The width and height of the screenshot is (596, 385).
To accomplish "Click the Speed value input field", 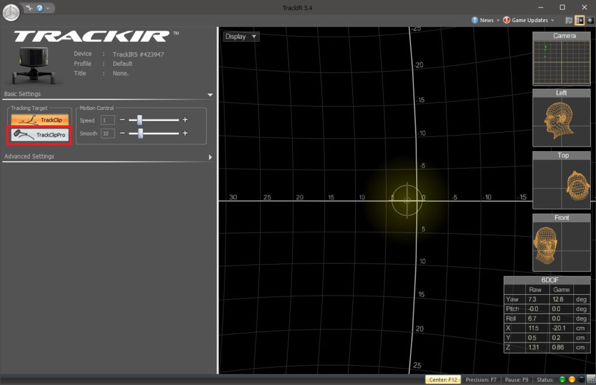I will click(x=108, y=120).
